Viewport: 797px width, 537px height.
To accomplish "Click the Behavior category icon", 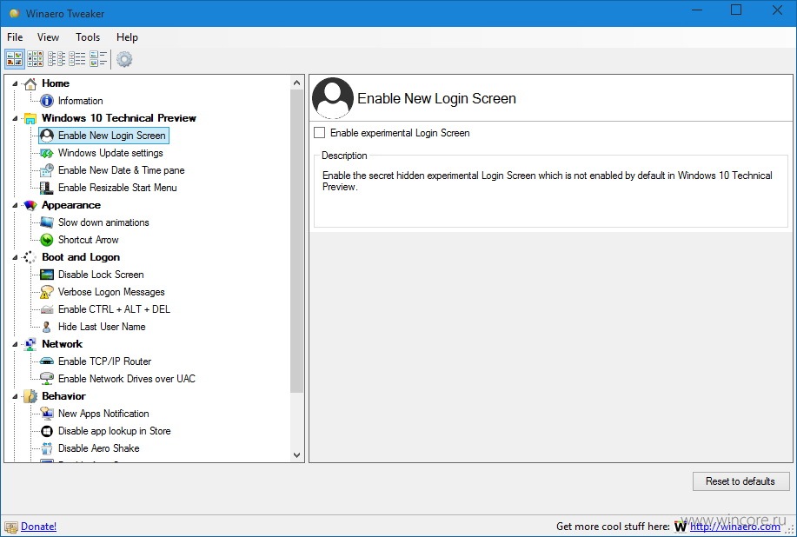I will click(30, 396).
